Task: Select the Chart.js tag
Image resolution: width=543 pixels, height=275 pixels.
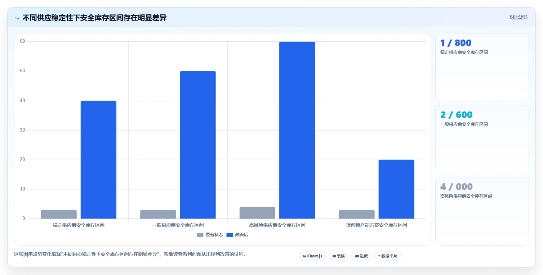Action: 312,256
